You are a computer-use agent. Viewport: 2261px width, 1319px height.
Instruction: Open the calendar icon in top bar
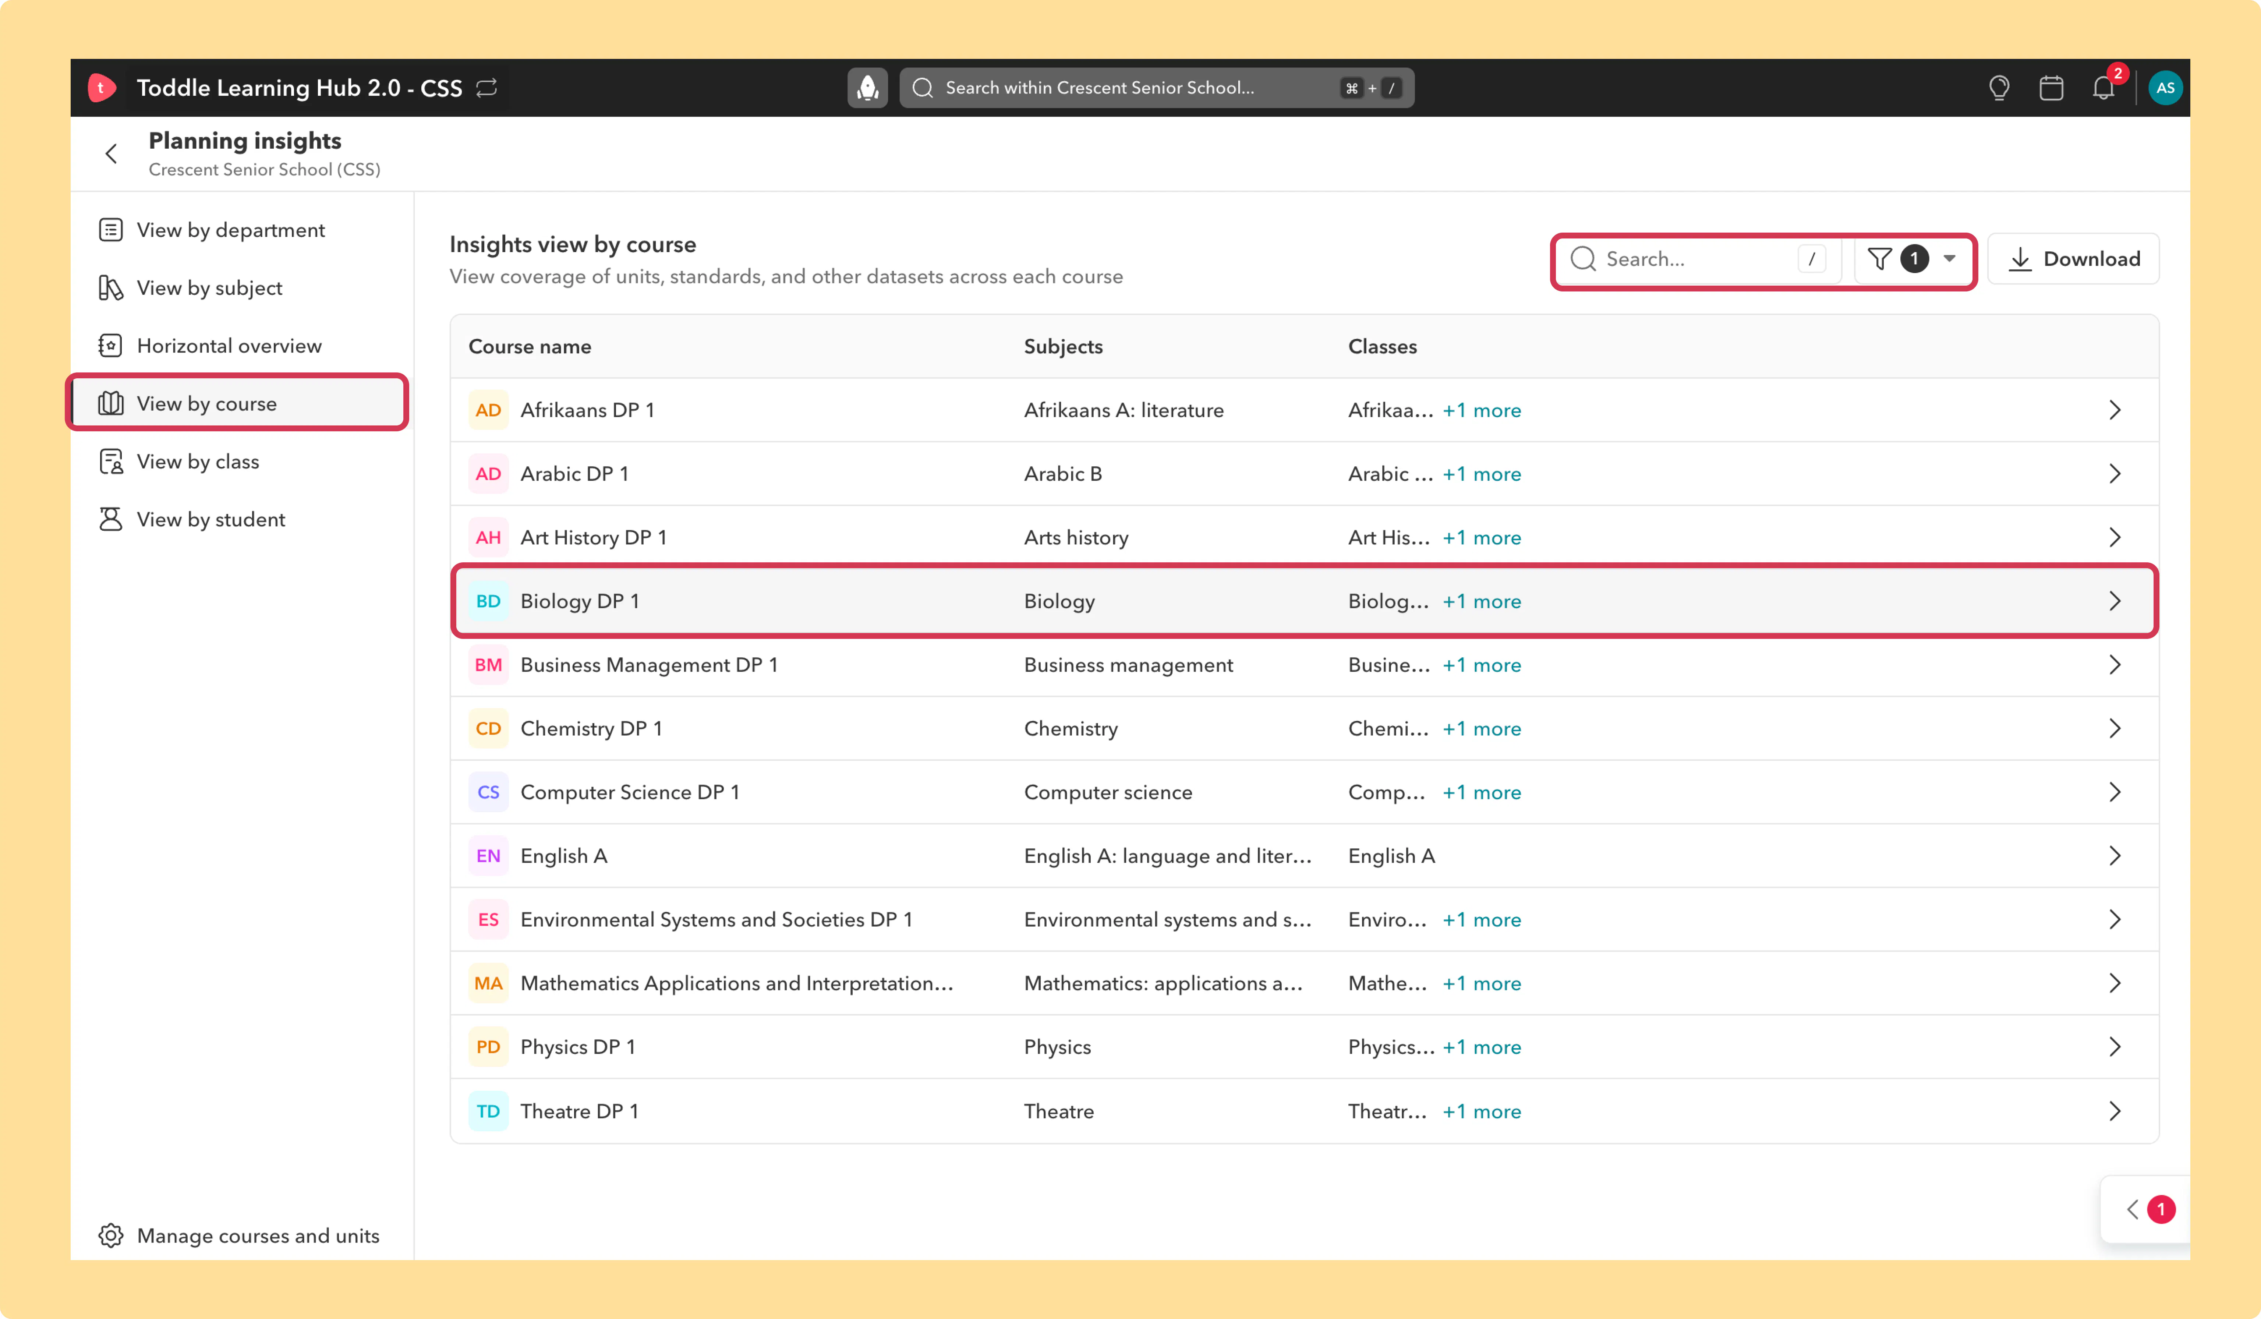2051,88
